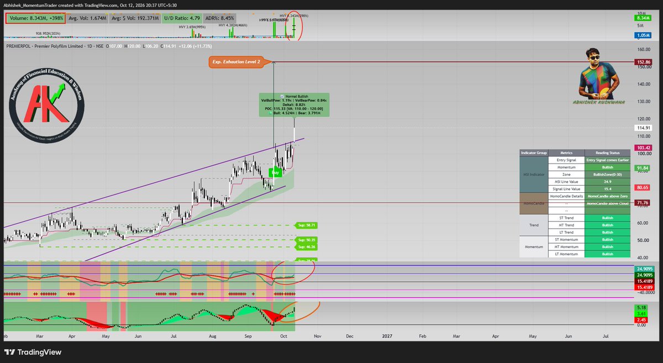Click the Trend group cell

pyautogui.click(x=534, y=225)
